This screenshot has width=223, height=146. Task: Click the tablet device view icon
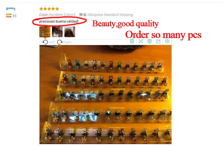pos(132,41)
